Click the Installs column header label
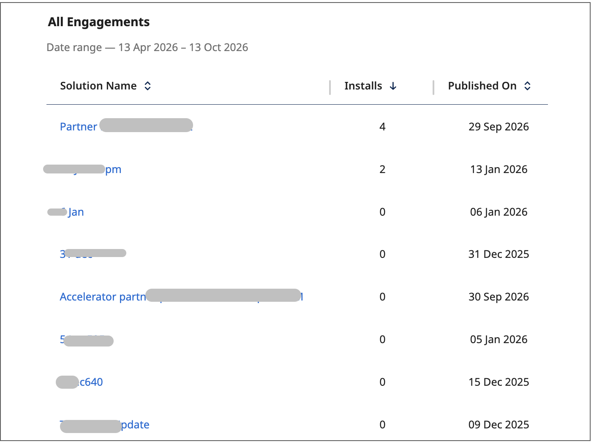Screen dimensions: 594x444 pos(363,86)
